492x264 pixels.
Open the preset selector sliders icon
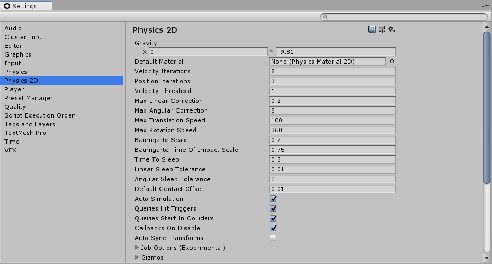(382, 29)
